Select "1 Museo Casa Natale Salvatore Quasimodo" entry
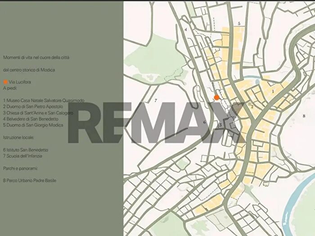Viewport: 315px width, 236px height. pos(44,100)
